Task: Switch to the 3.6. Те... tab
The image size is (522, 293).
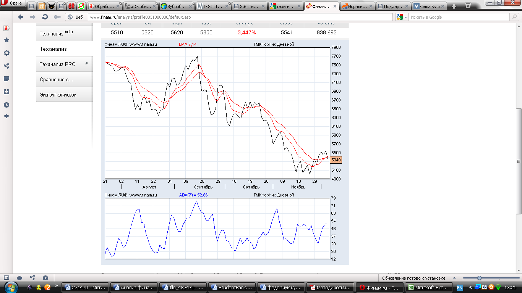Action: coord(249,6)
